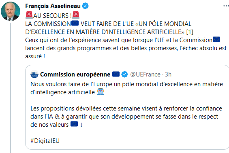The height and width of the screenshot is (153, 229).
Task: Click the 3h timestamp of quoted tweet
Action: point(168,74)
